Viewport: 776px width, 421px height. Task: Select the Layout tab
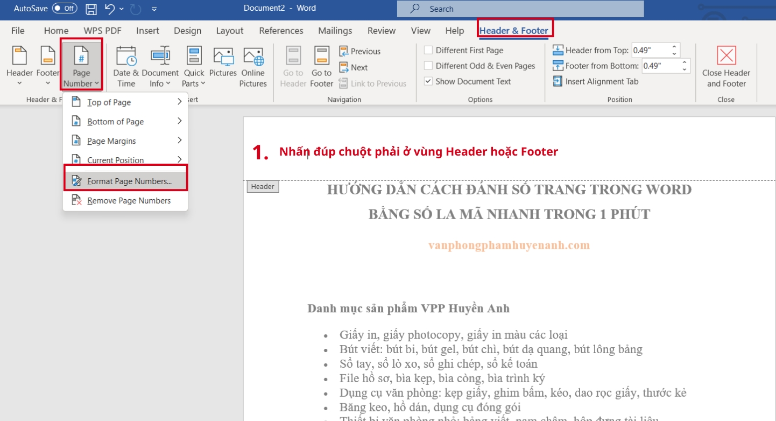[230, 31]
